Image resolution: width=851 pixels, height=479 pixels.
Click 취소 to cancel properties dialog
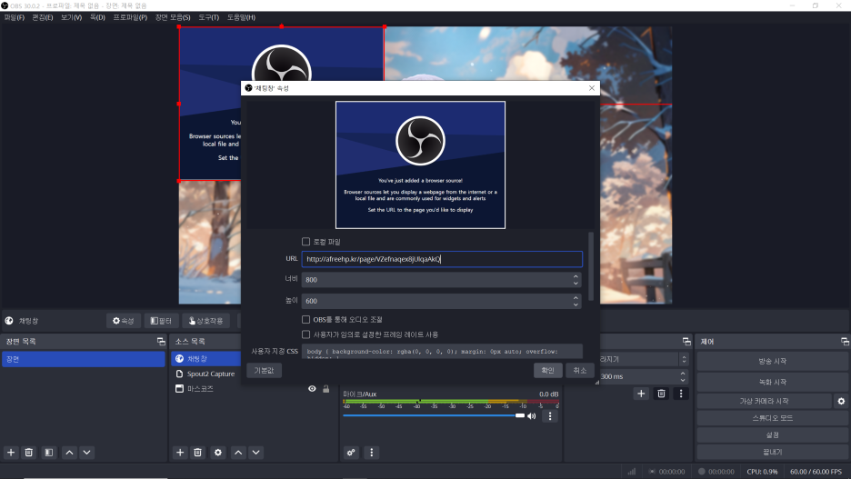[x=580, y=370]
